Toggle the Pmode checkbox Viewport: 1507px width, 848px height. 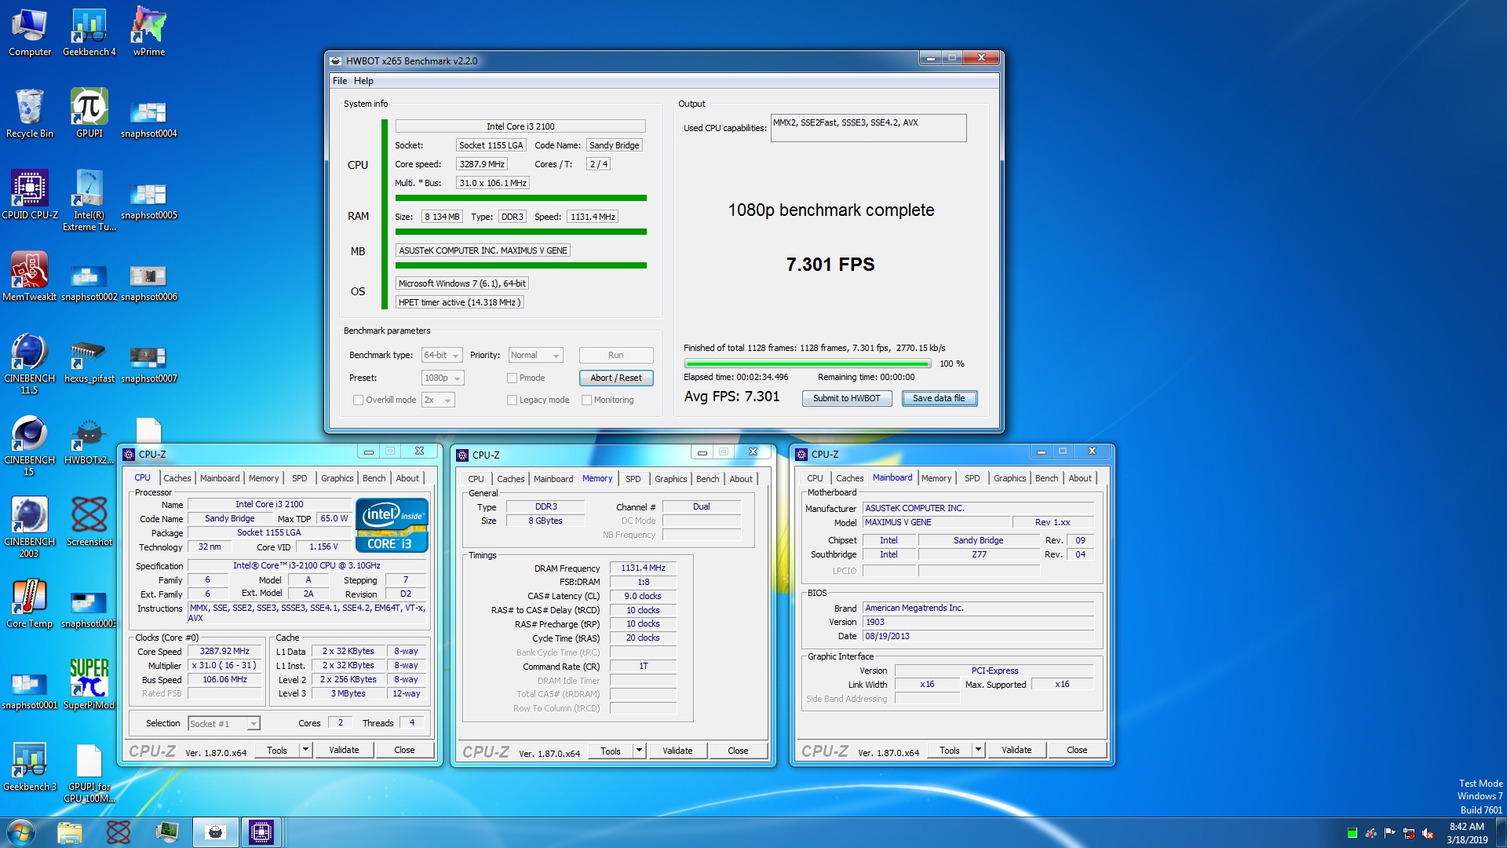tap(512, 378)
